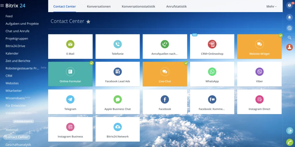Open Zeit und Berichte
This screenshot has width=295, height=147.
pos(18,61)
